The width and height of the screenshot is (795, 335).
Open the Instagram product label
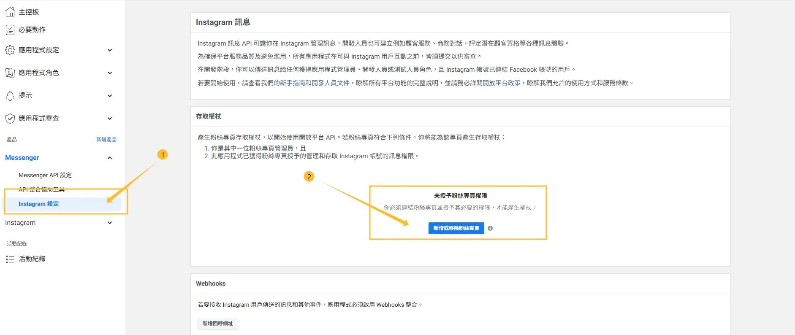[20, 223]
